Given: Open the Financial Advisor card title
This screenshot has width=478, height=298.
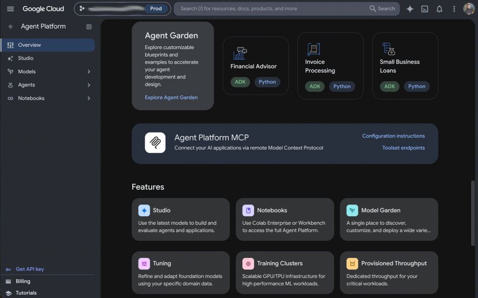Looking at the screenshot, I should tap(253, 66).
